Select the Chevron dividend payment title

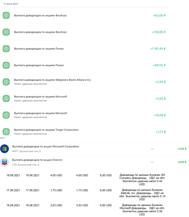coord(37,160)
